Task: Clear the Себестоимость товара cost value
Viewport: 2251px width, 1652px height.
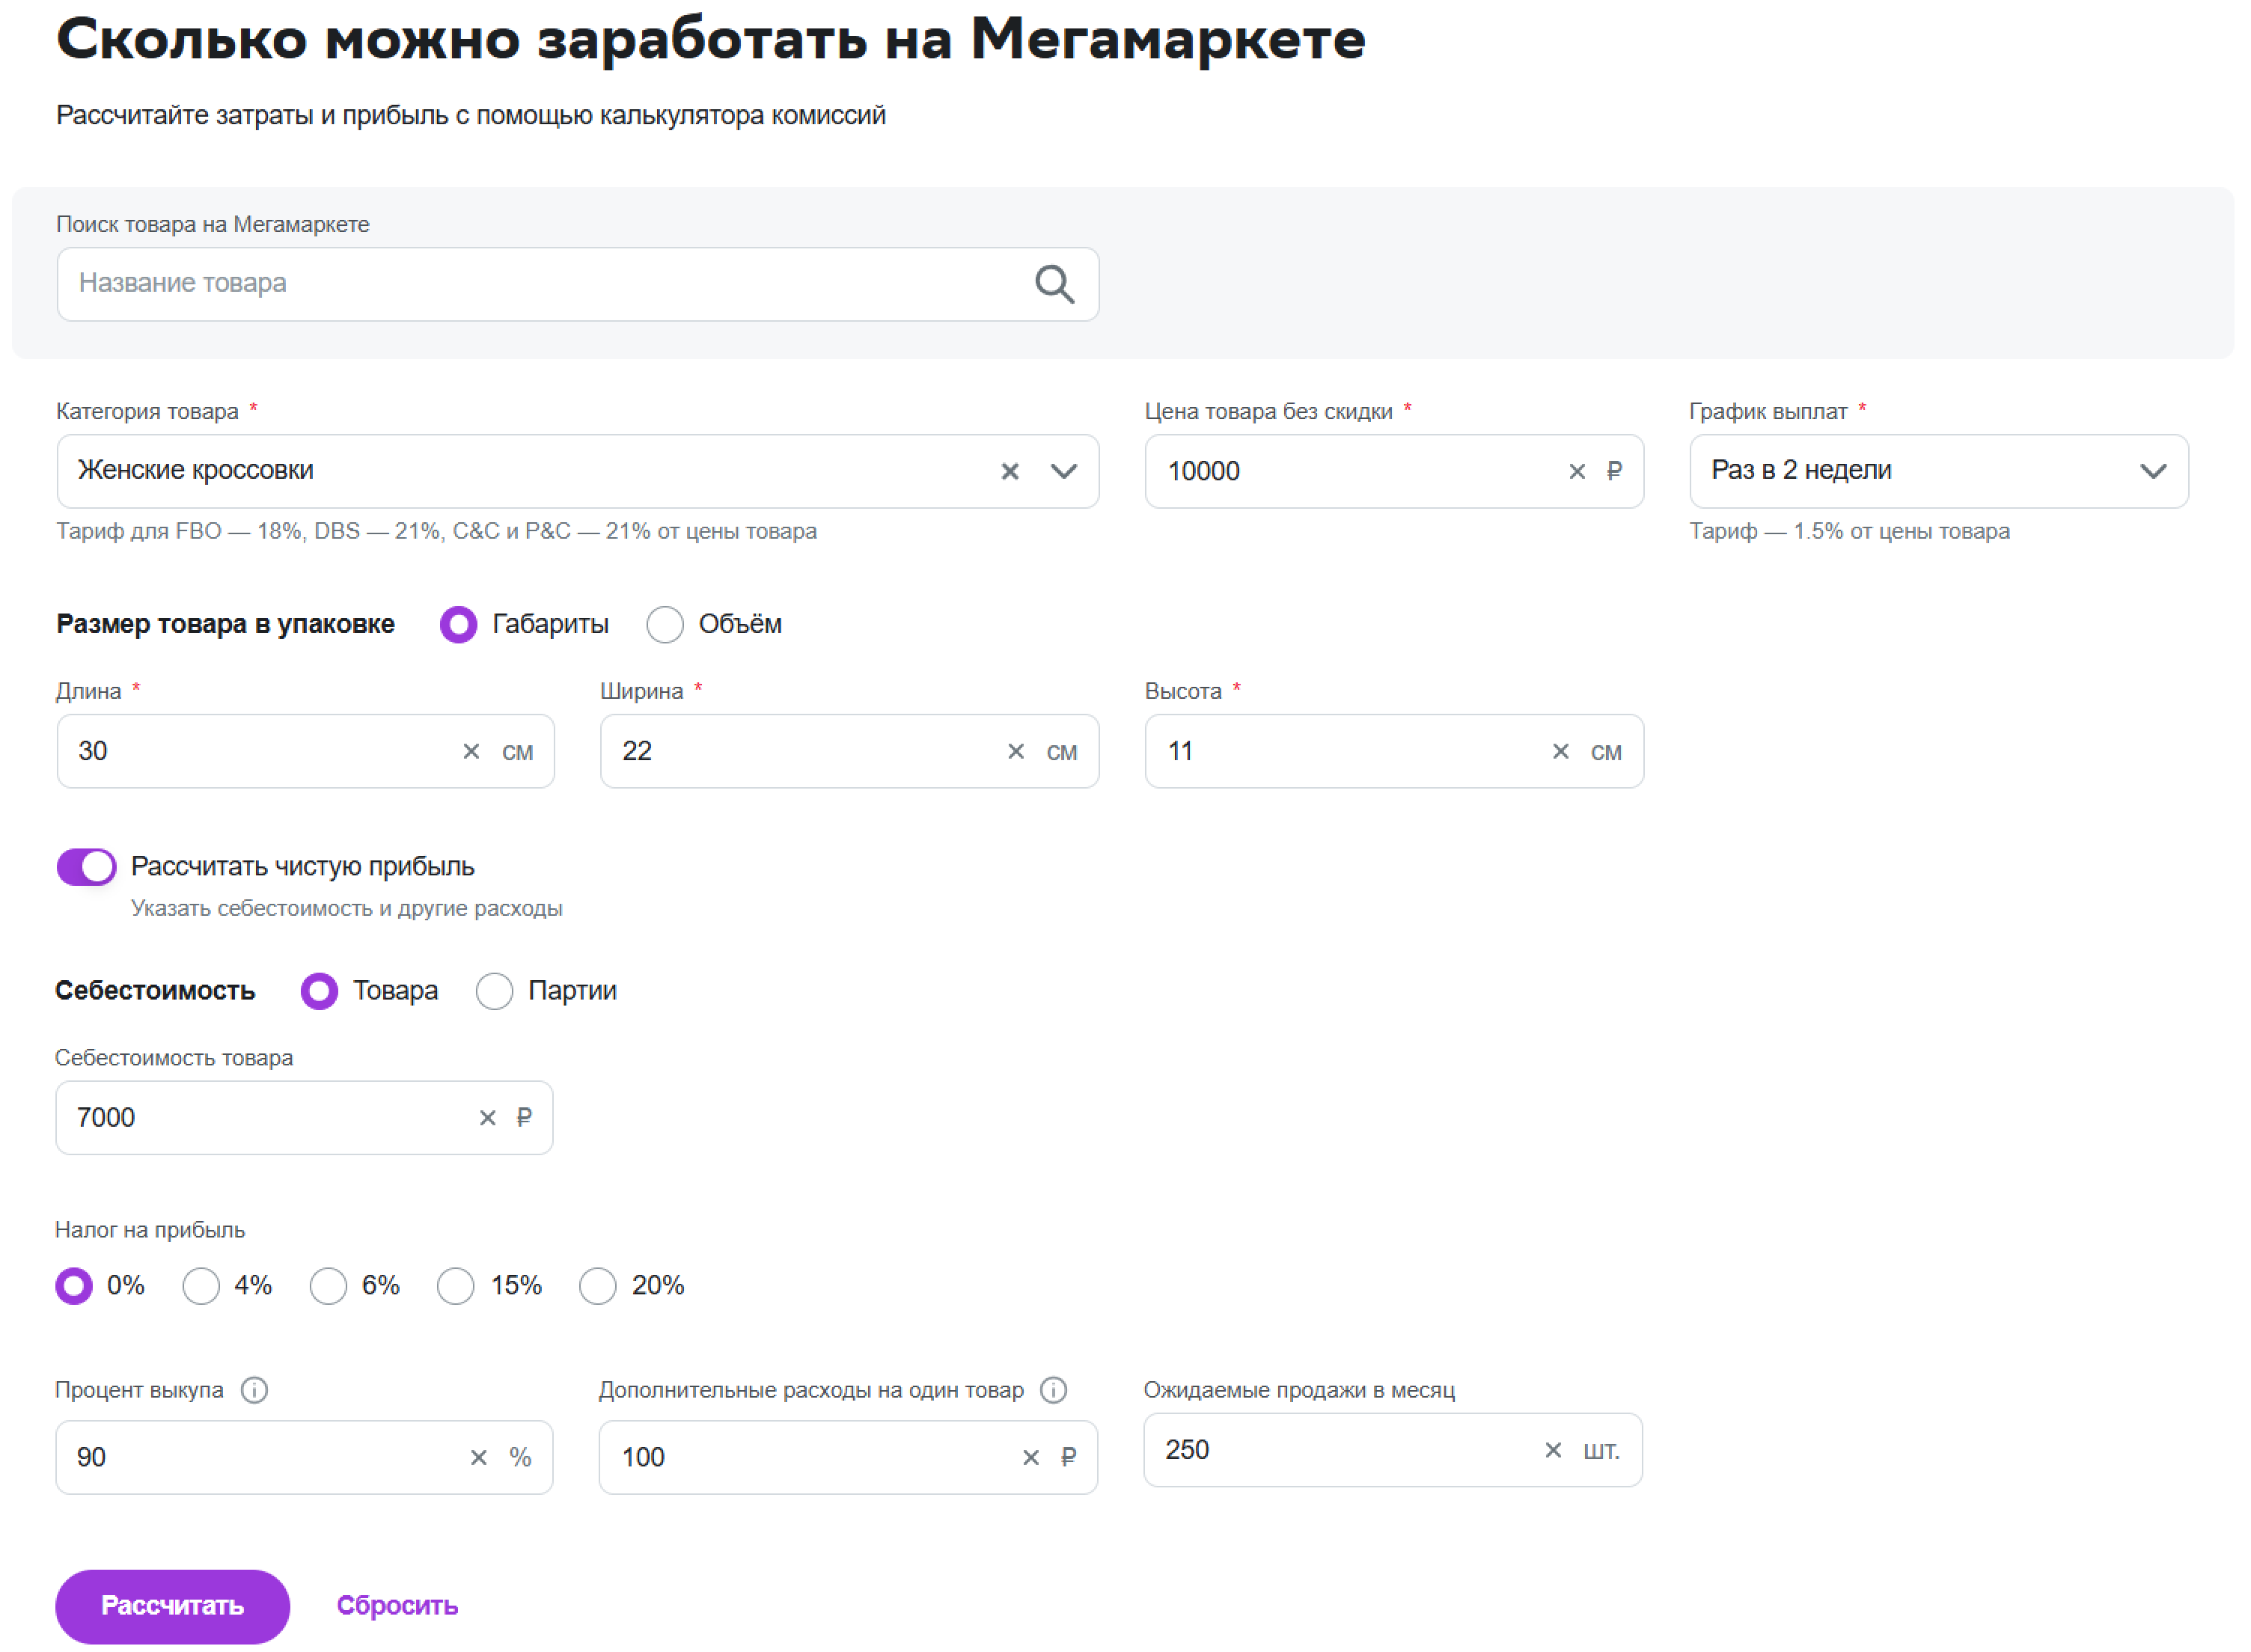Action: [x=487, y=1118]
